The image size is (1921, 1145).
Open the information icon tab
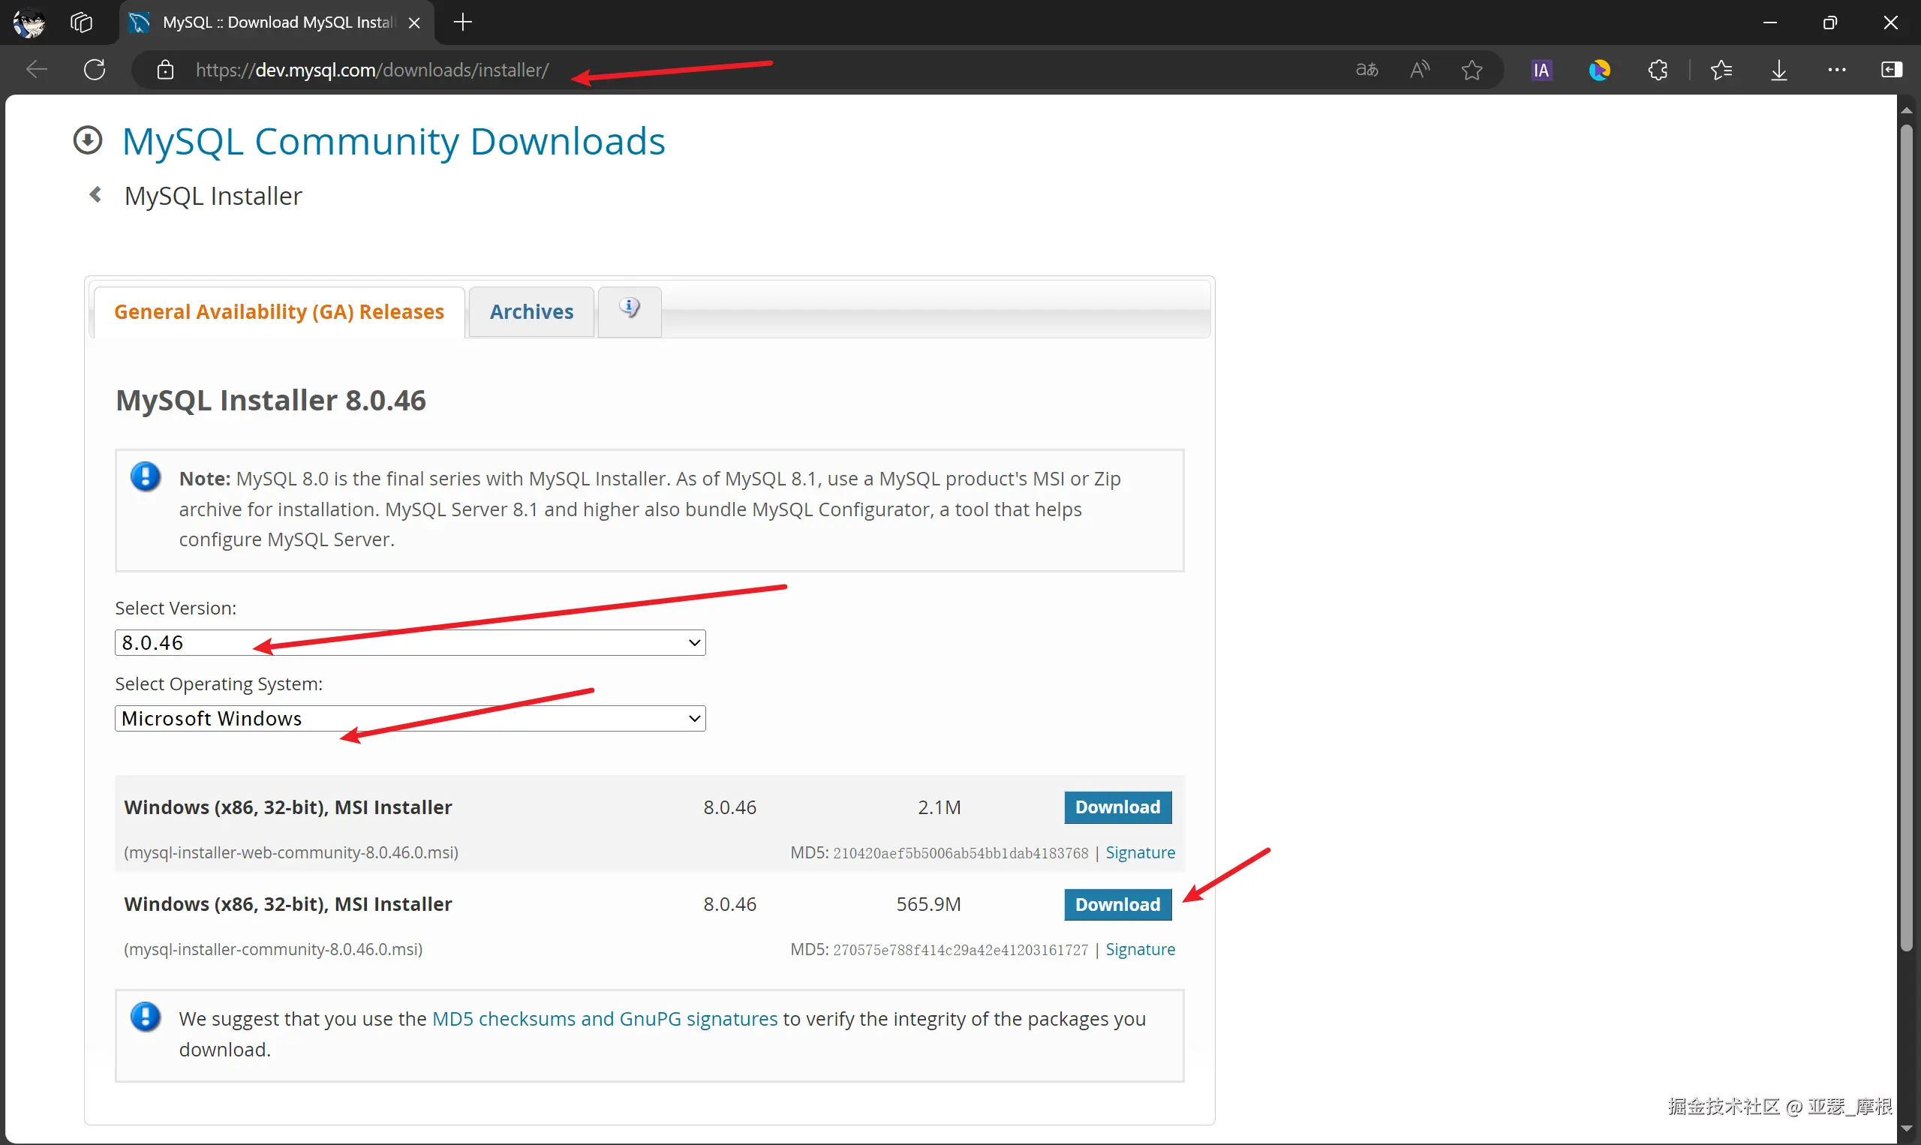tap(630, 310)
